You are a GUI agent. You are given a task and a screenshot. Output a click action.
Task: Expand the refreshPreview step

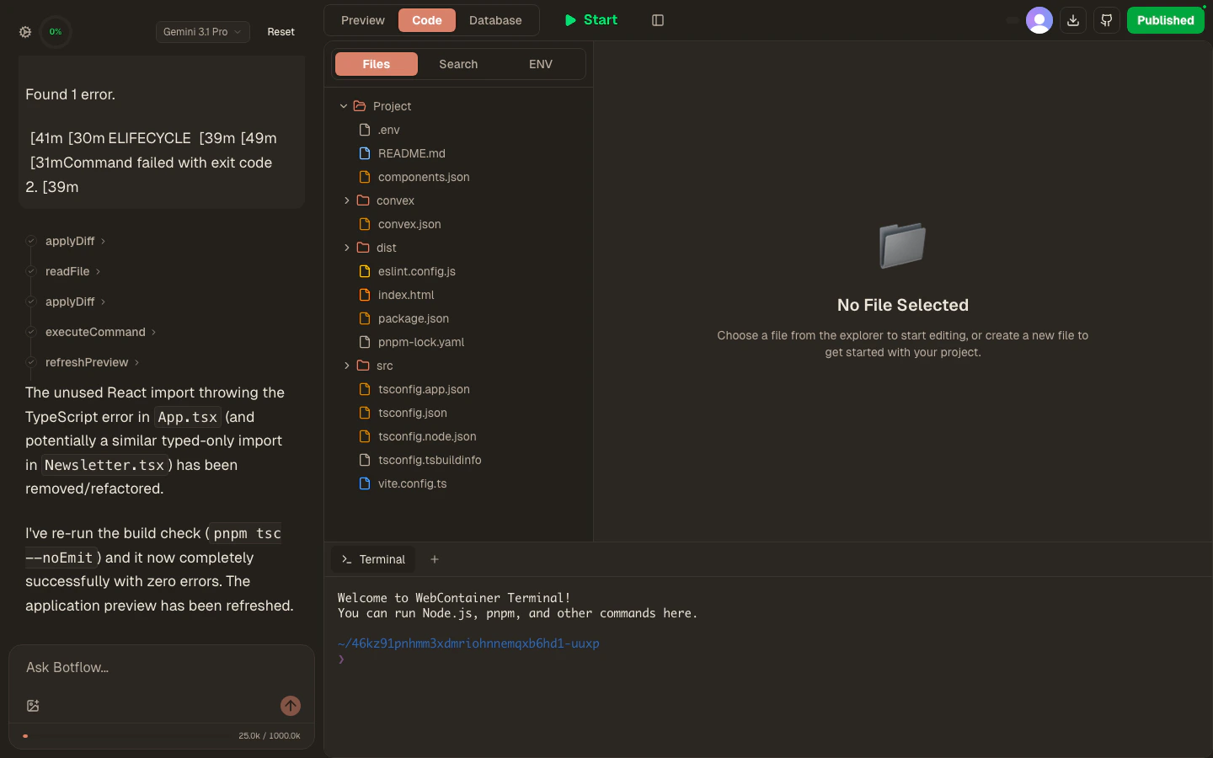tap(93, 362)
